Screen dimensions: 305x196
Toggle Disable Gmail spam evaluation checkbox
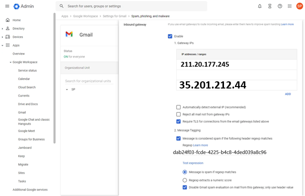[x=185, y=187]
